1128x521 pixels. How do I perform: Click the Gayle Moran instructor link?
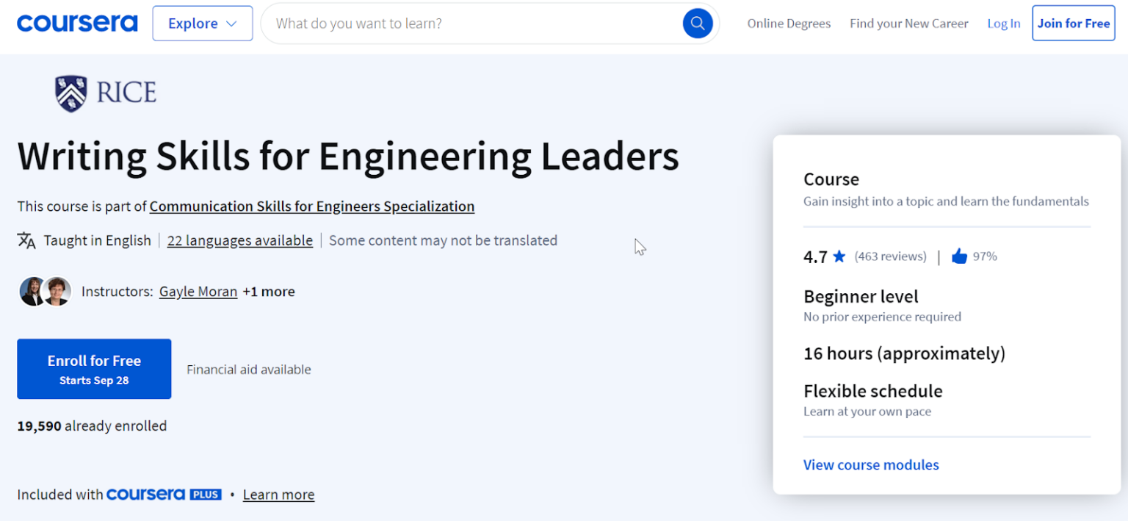coord(198,291)
